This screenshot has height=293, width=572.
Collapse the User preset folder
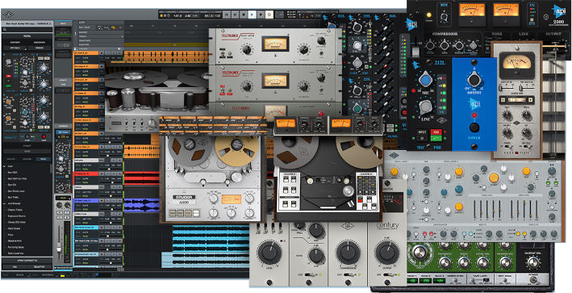point(4,166)
